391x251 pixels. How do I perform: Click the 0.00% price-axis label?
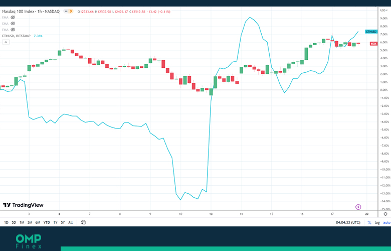(x=384, y=90)
